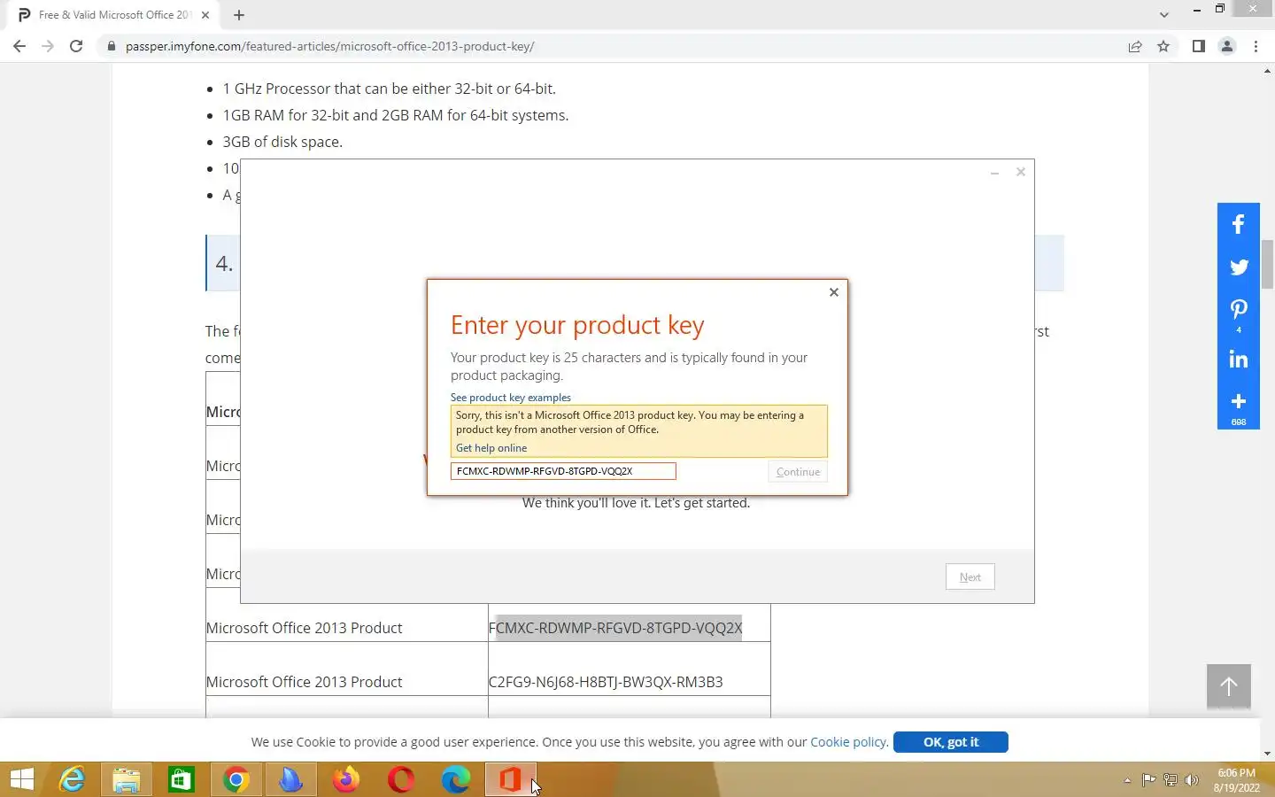This screenshot has height=797, width=1275.
Task: Open Opera from taskbar
Action: tap(401, 779)
